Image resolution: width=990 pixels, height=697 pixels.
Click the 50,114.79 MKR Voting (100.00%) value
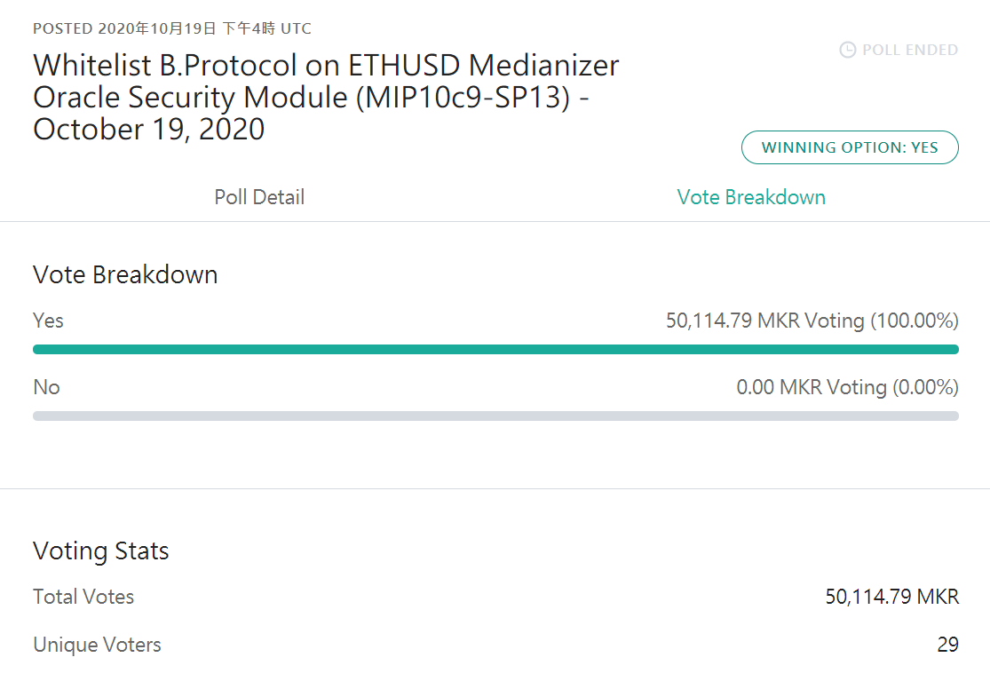tap(812, 321)
